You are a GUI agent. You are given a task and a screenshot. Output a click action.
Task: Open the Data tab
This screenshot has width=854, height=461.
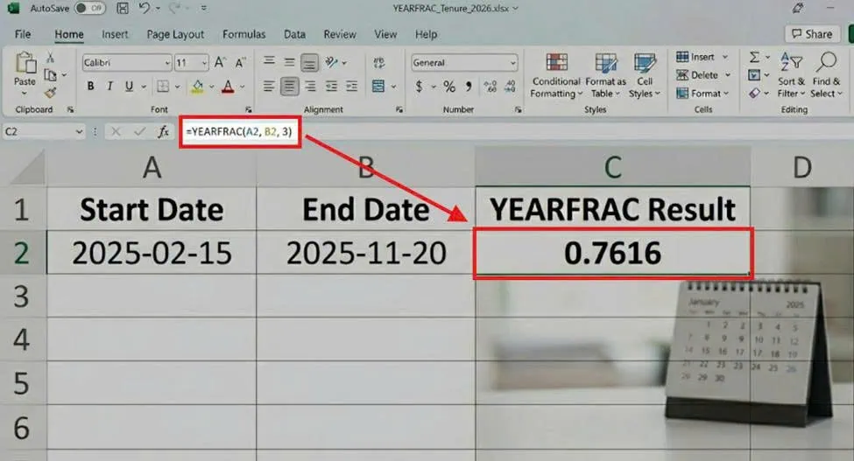(x=294, y=34)
